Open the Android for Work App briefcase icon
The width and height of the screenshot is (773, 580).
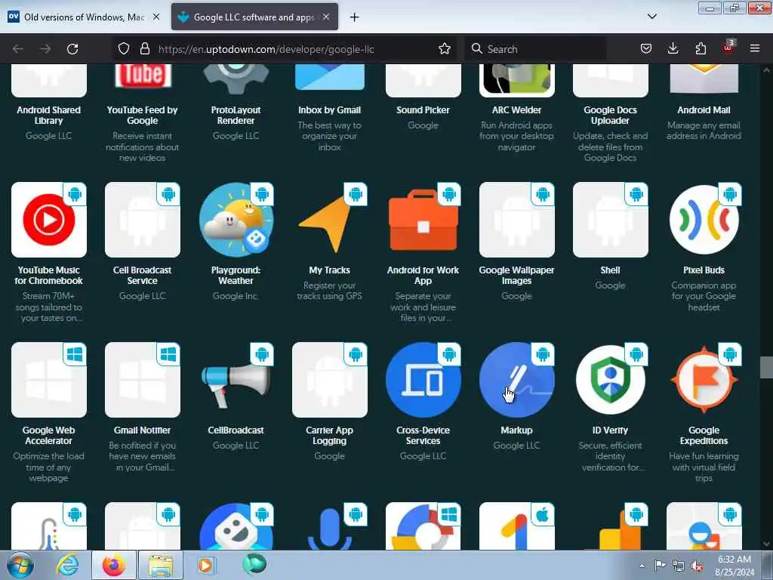tap(423, 220)
